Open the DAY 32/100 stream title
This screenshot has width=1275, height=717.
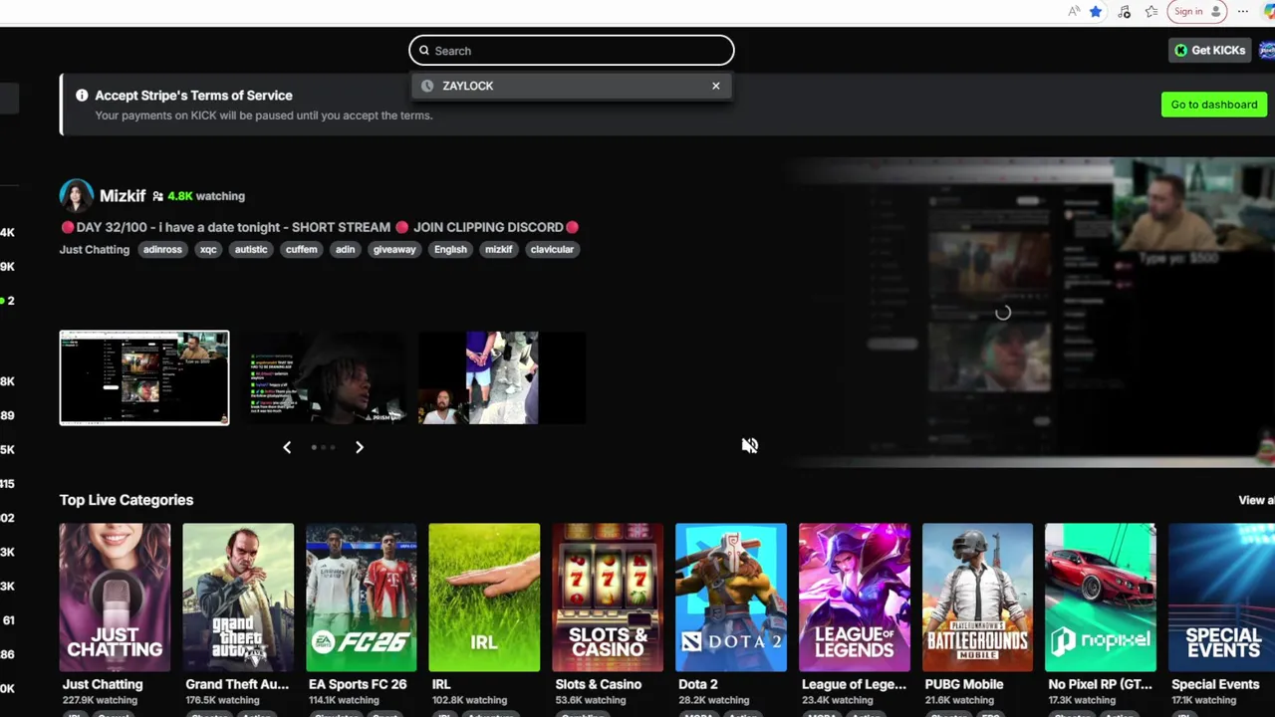coord(319,227)
